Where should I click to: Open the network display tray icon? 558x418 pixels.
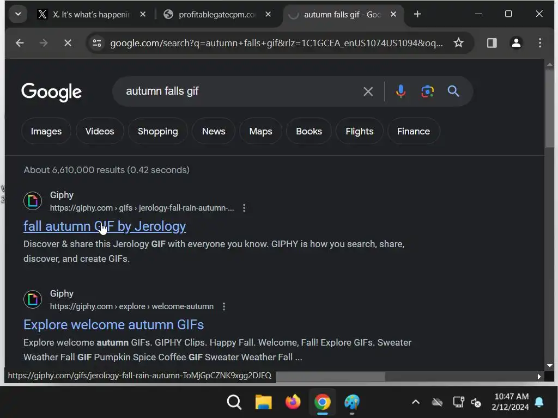coord(458,402)
